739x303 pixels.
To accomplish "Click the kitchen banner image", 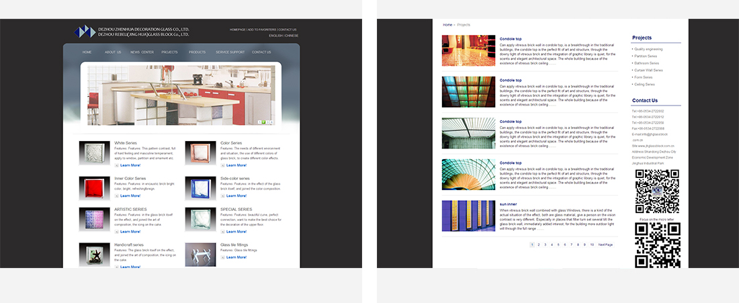I will click(x=181, y=95).
